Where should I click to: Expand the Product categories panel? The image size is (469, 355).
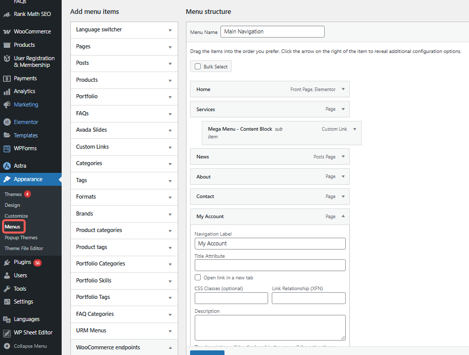point(170,230)
